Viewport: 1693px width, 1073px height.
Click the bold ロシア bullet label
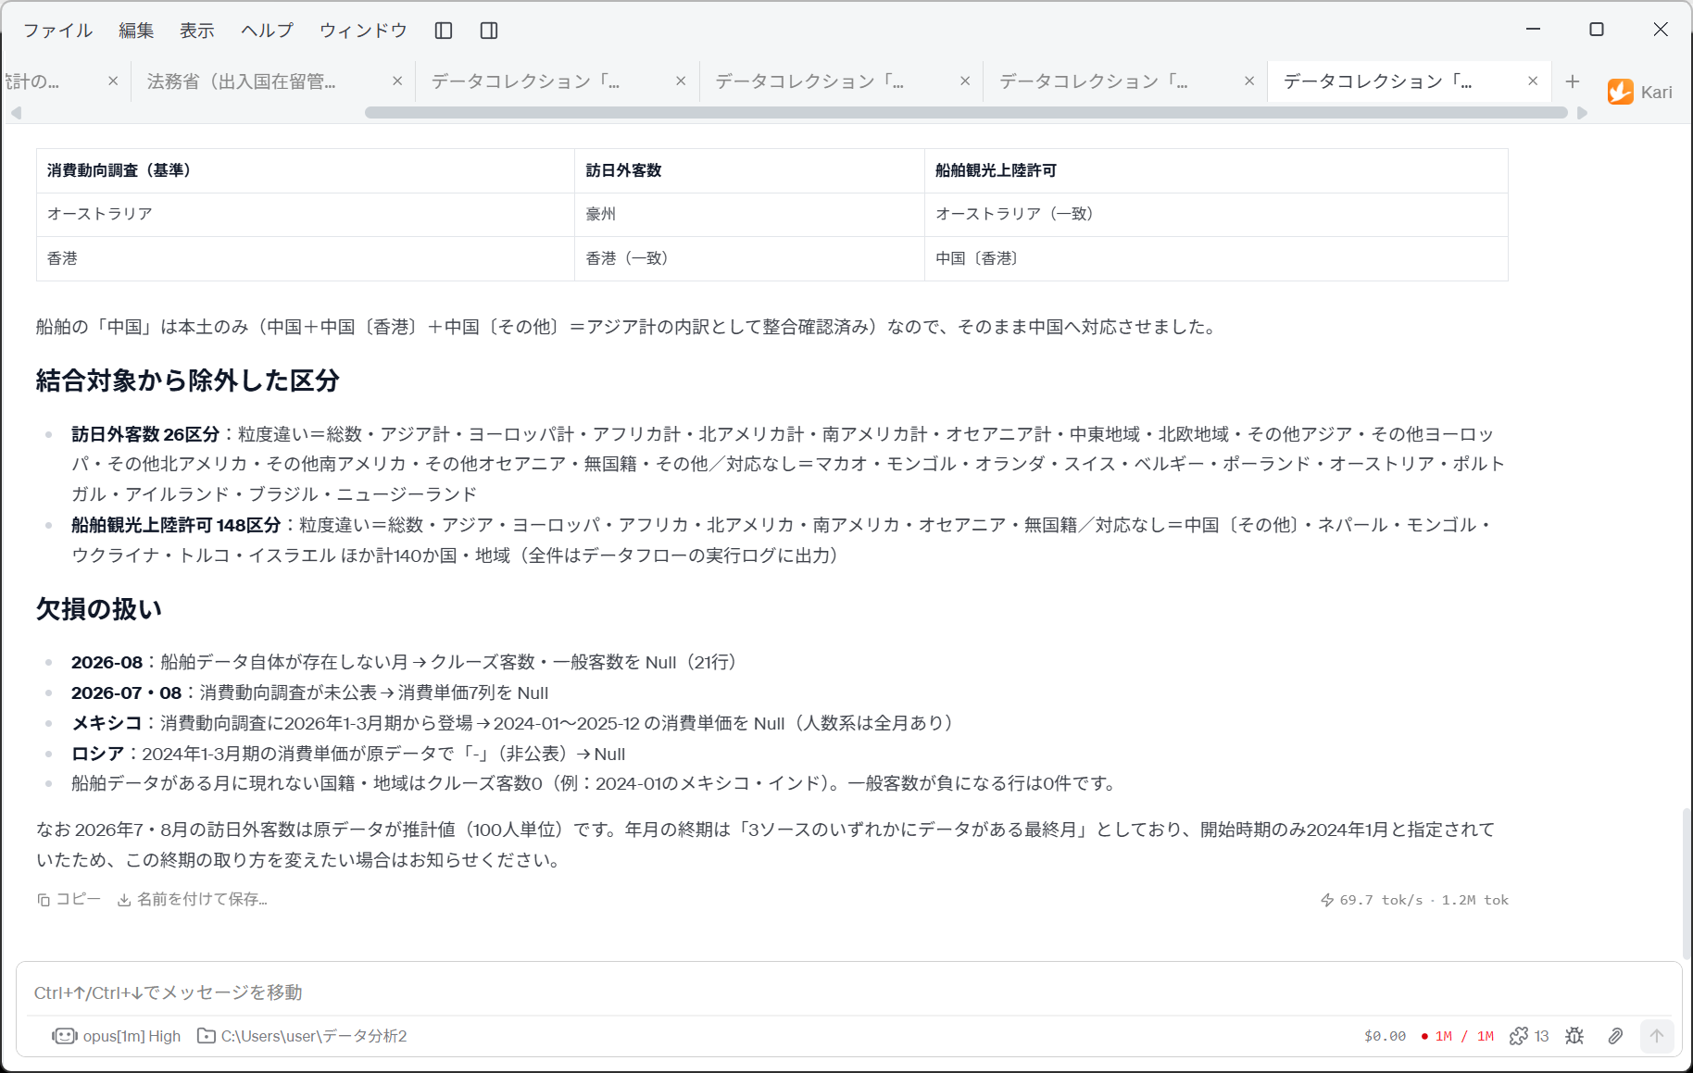97,754
